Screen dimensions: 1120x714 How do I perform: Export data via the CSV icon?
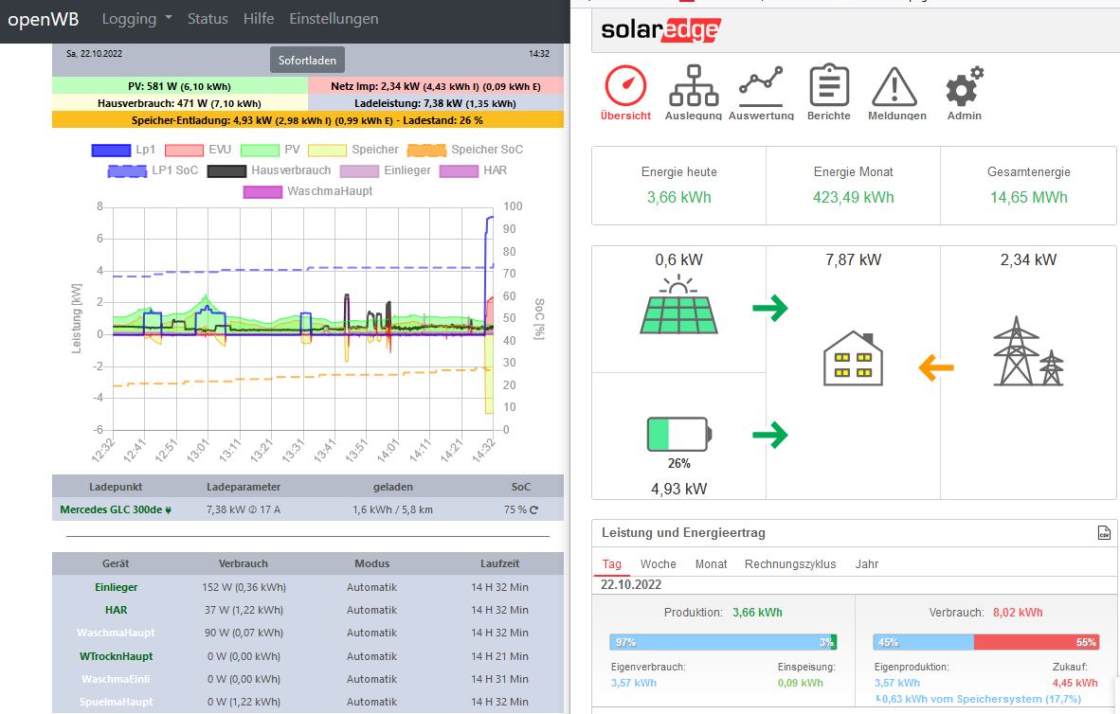[1103, 533]
